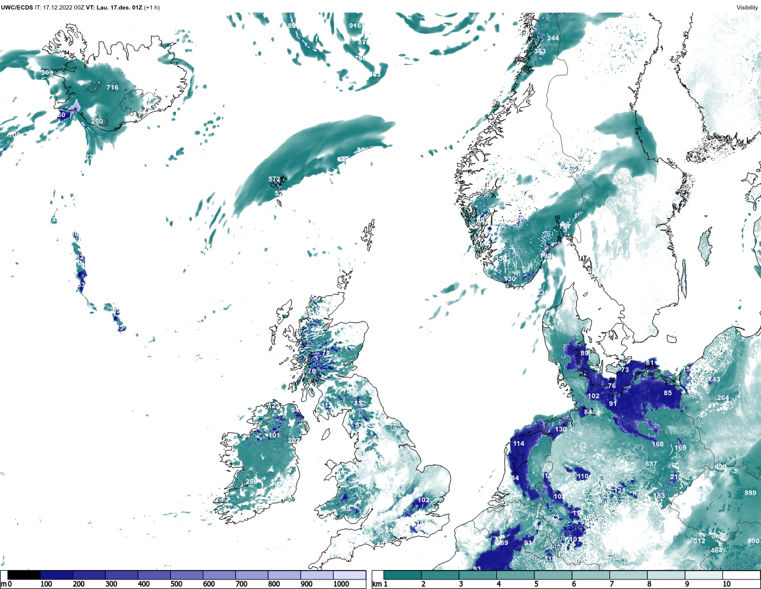Viewport: 761px width, 589px height.
Task: Click the darkest teal 1–2 km swatch
Action: click(402, 575)
